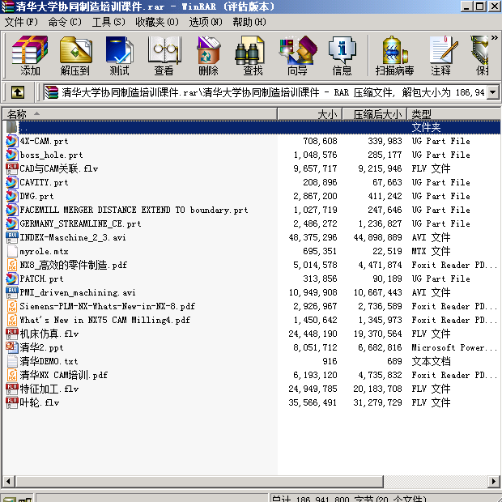This screenshot has height=502, width=502.
Task: Select 清华NX CAM培训.pdf file
Action: (x=64, y=375)
